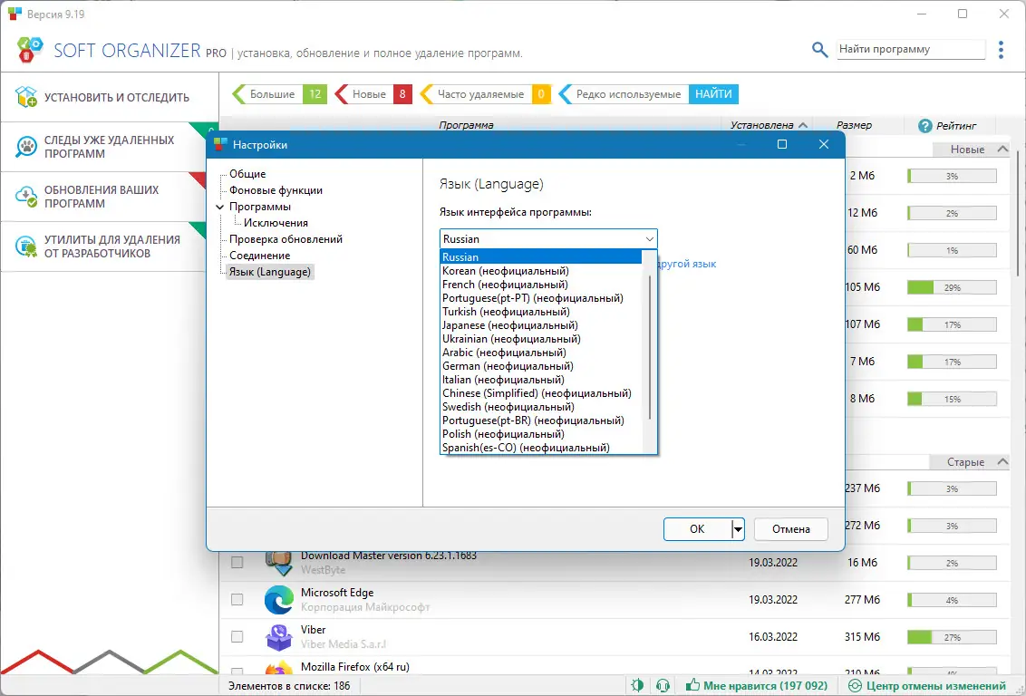
Task: Click the Undo Center circular icon
Action: point(854,685)
